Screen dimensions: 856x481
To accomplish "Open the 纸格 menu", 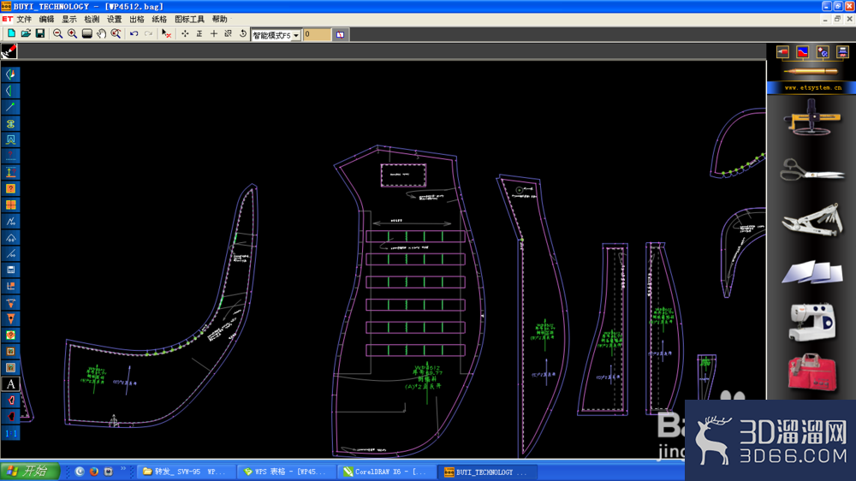I will click(x=159, y=19).
